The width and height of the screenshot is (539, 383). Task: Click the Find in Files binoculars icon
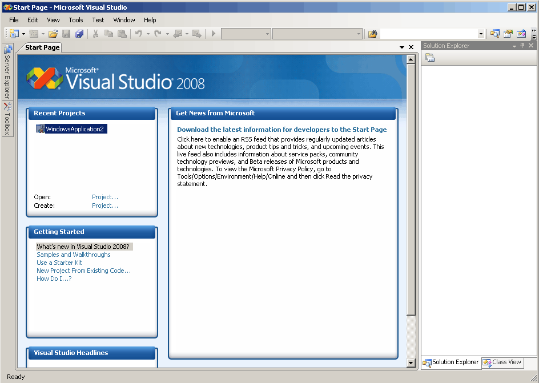point(373,34)
